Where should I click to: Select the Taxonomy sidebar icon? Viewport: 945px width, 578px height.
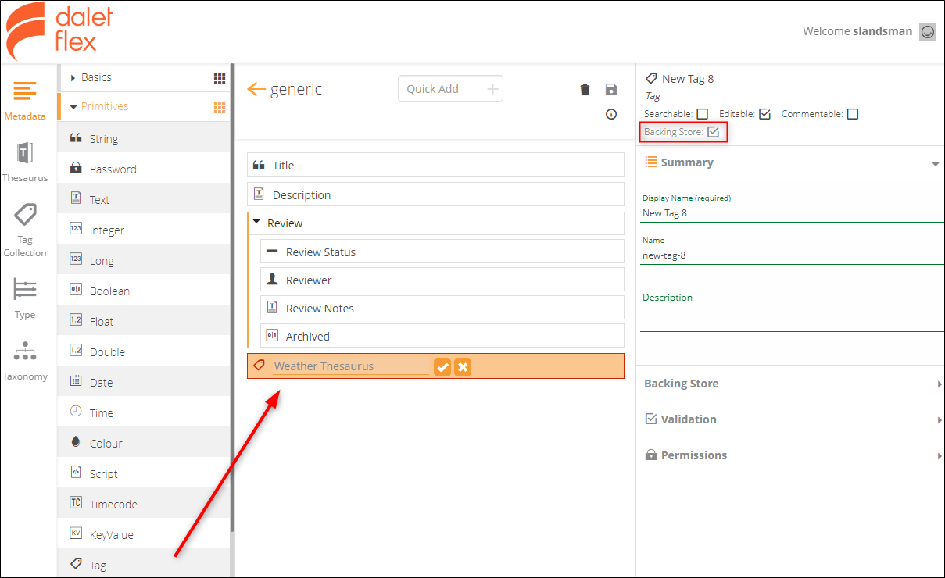point(26,359)
